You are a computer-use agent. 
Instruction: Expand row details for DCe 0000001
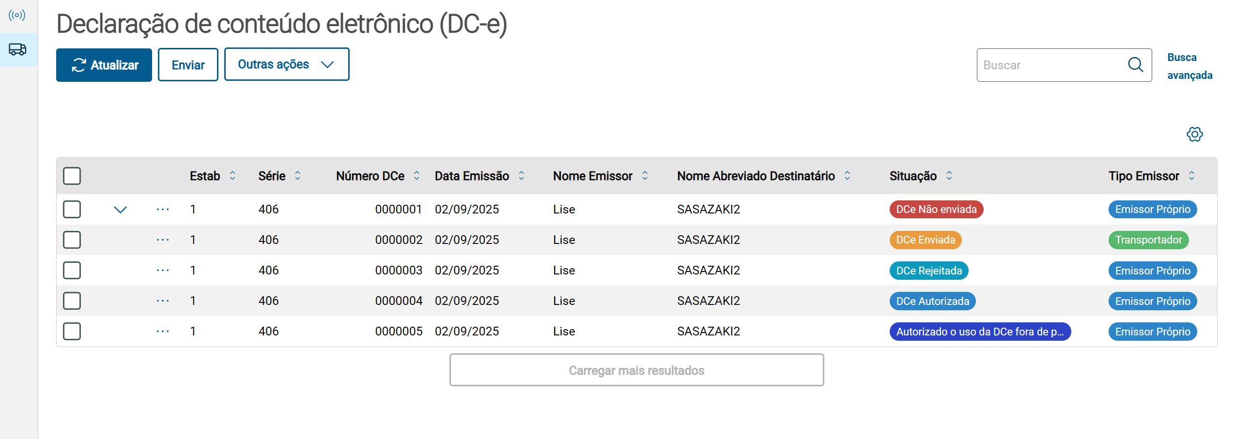click(x=120, y=210)
